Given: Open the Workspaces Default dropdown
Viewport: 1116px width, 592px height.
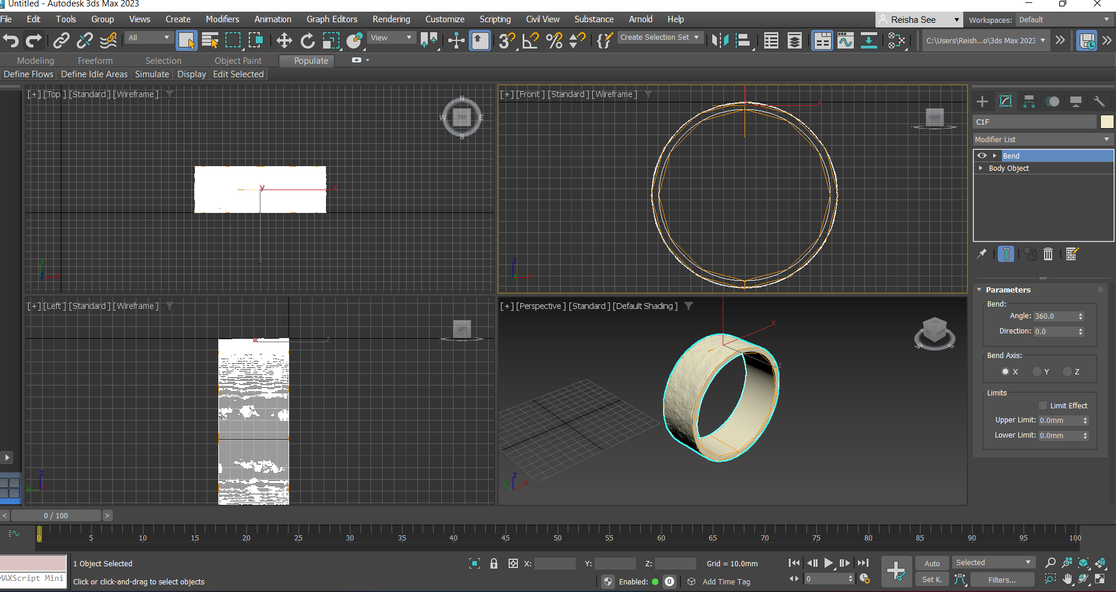Looking at the screenshot, I should click(x=1064, y=20).
